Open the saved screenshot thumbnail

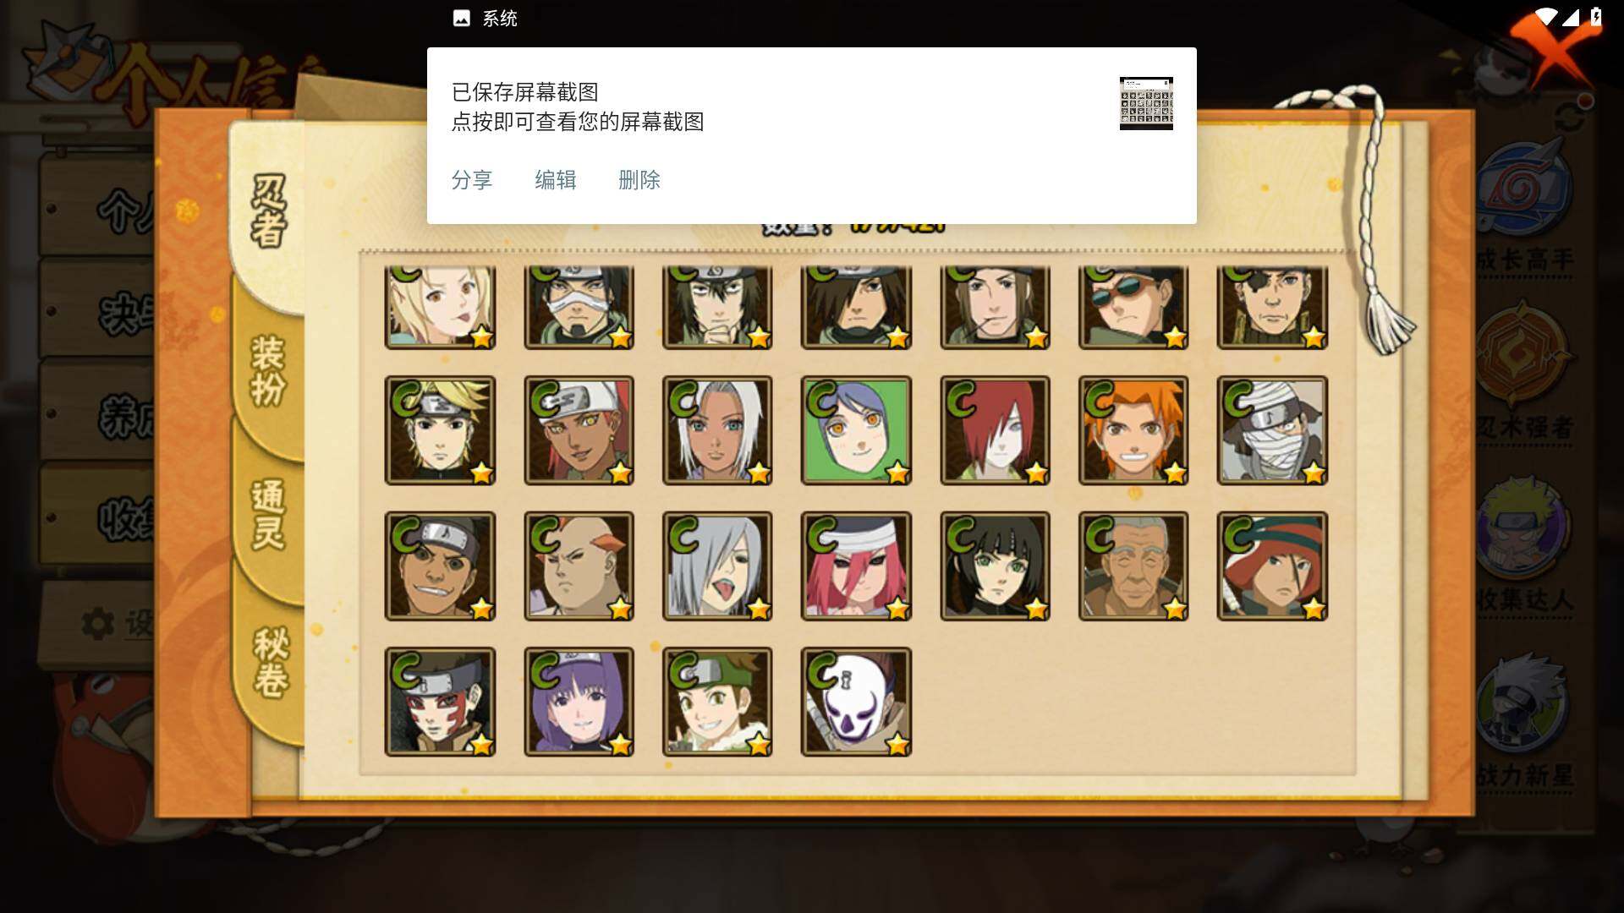1146,103
